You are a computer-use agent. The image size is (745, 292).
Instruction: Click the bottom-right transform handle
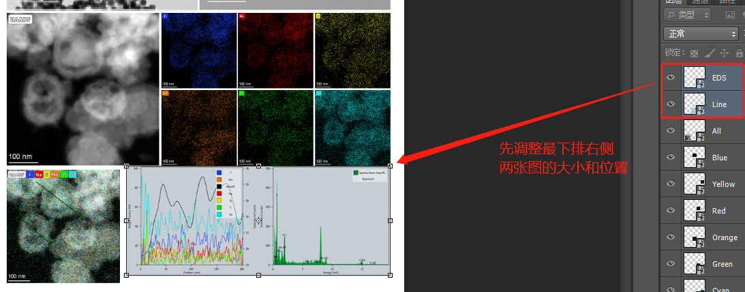(390, 275)
